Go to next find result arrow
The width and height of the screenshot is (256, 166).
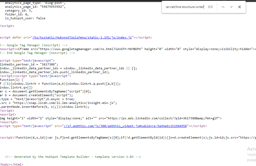tap(231, 7)
